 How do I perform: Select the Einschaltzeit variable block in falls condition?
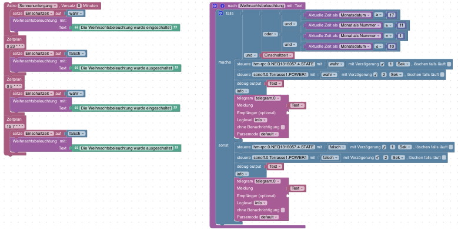pos(279,55)
